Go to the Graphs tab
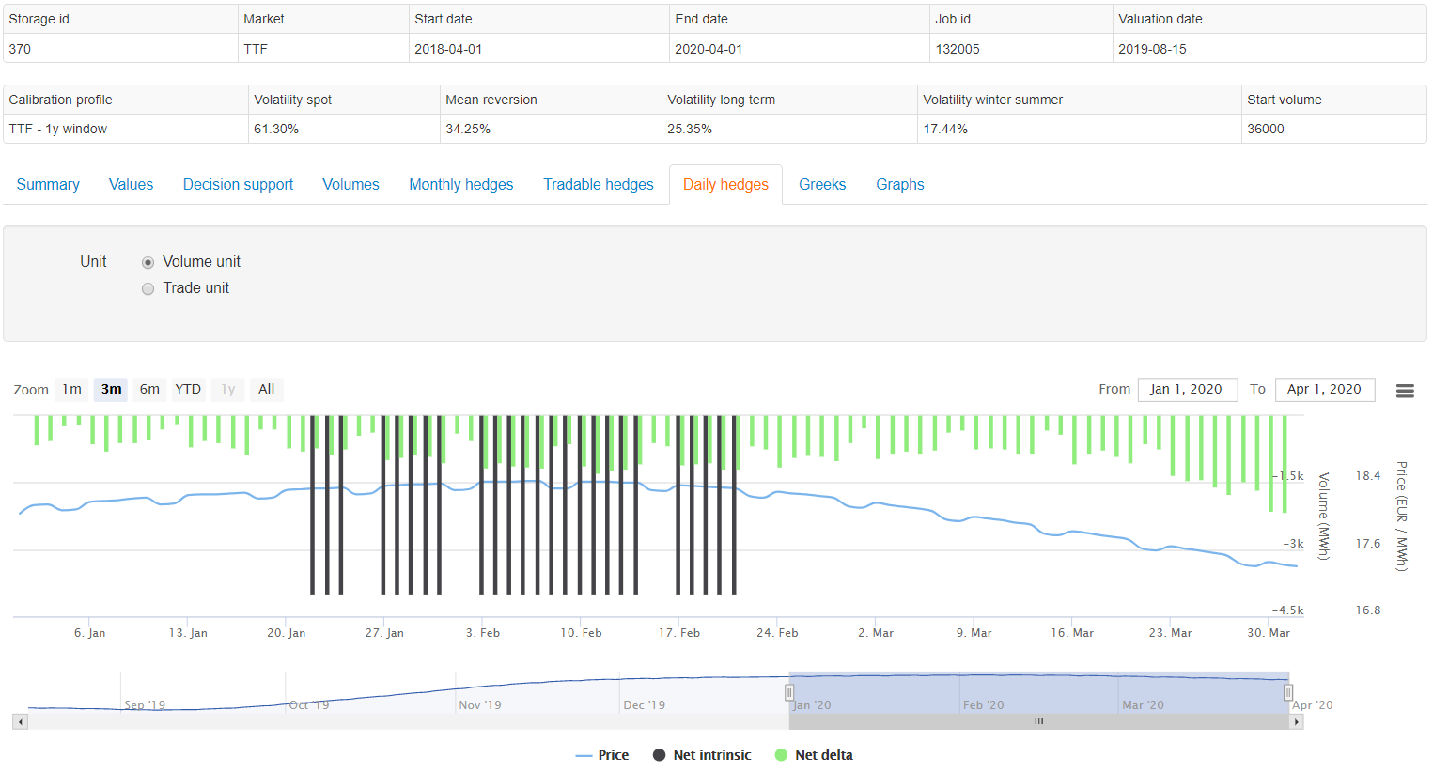Viewport: 1433px width, 772px height. tap(900, 185)
